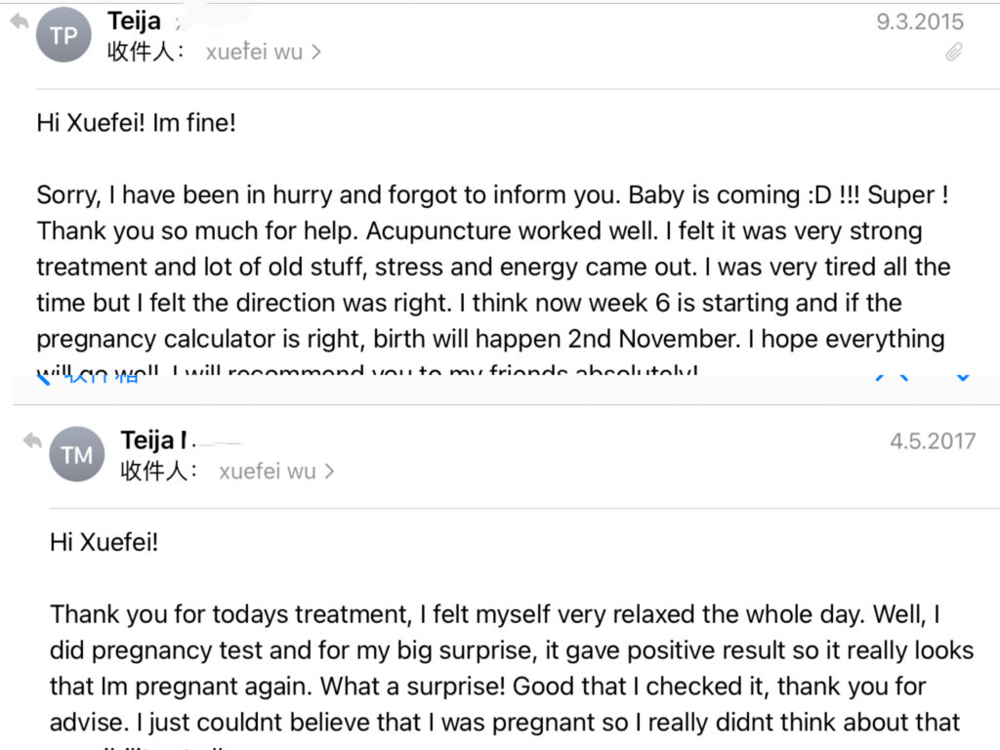The height and width of the screenshot is (750, 1000).
Task: Tap the TM sender avatar
Action: 76,454
